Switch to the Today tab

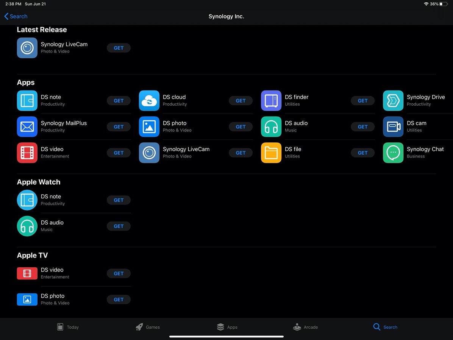tap(68, 327)
